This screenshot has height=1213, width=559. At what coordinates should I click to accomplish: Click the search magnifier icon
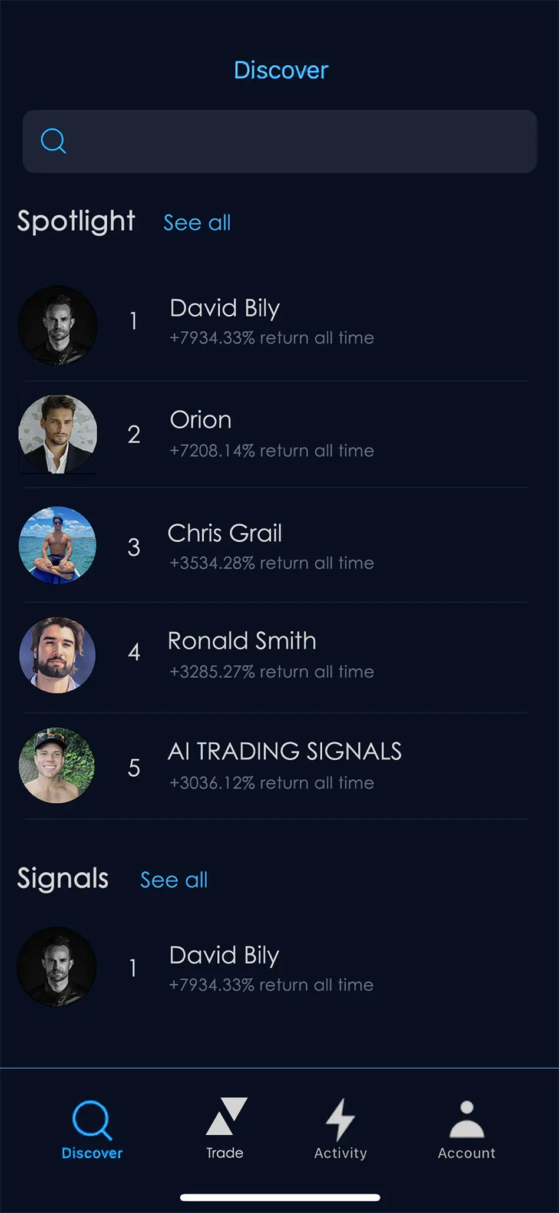tap(53, 141)
